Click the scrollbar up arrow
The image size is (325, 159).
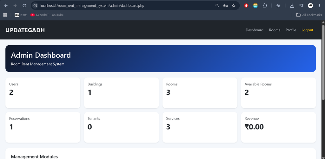[x=323, y=22]
